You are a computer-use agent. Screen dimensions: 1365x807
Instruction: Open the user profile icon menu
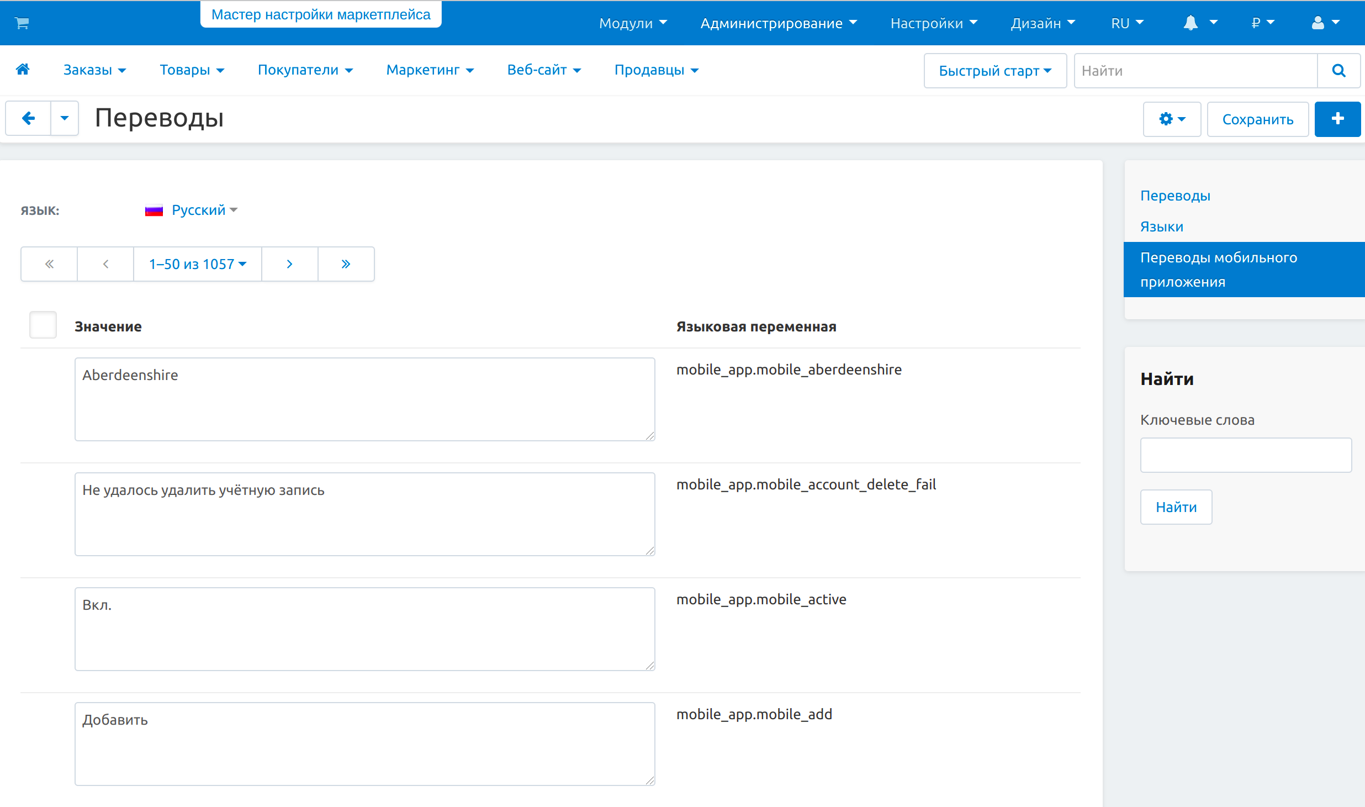point(1325,23)
